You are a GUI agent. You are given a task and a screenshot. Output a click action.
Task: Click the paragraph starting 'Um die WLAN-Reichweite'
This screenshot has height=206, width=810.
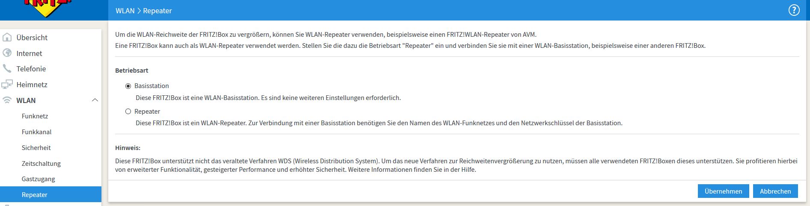326,34
